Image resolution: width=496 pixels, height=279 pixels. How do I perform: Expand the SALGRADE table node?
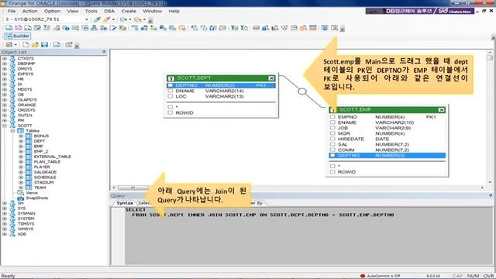pos(21,172)
